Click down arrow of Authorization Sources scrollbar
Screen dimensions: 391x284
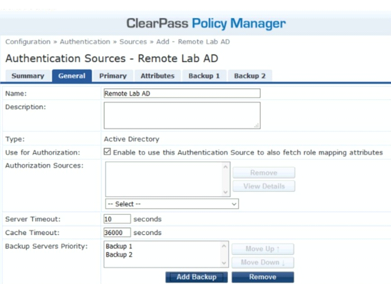(226, 192)
